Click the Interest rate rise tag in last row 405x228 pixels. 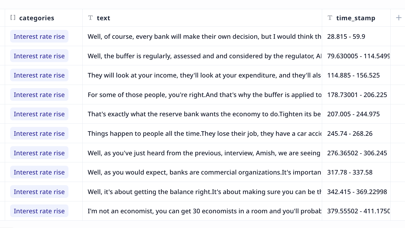[39, 211]
